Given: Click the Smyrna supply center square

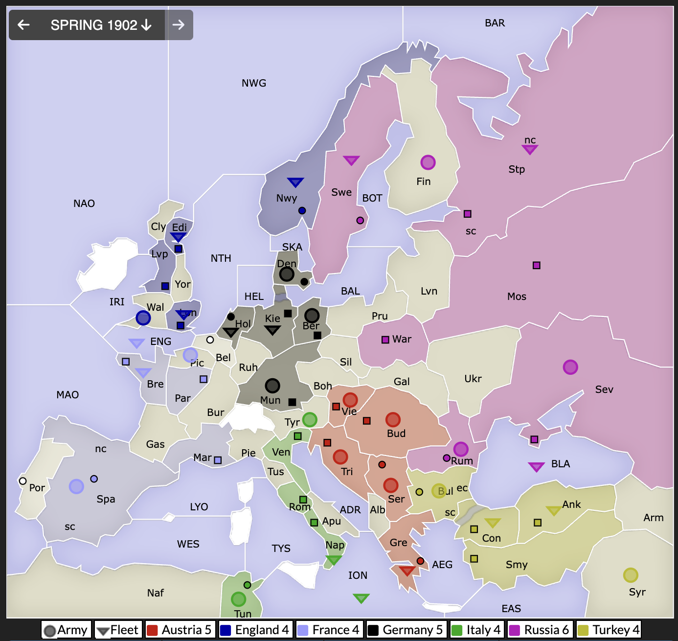Looking at the screenshot, I should [x=474, y=558].
